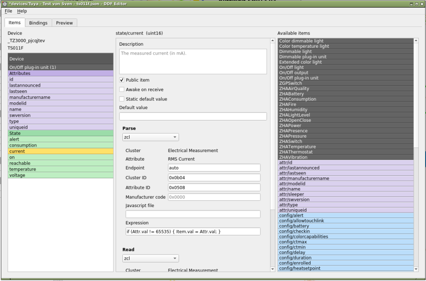Select ZGPSwitch in Available items
The image size is (426, 281).
coord(346,83)
